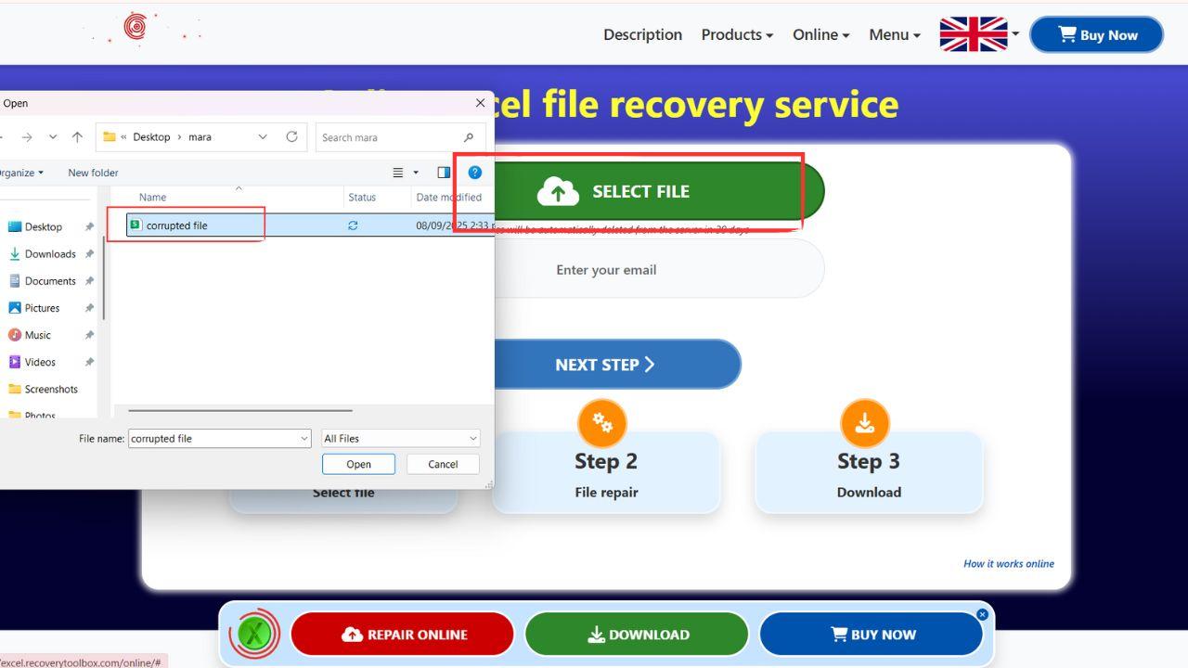Sort files by Status column
The width and height of the screenshot is (1188, 668).
(x=362, y=197)
